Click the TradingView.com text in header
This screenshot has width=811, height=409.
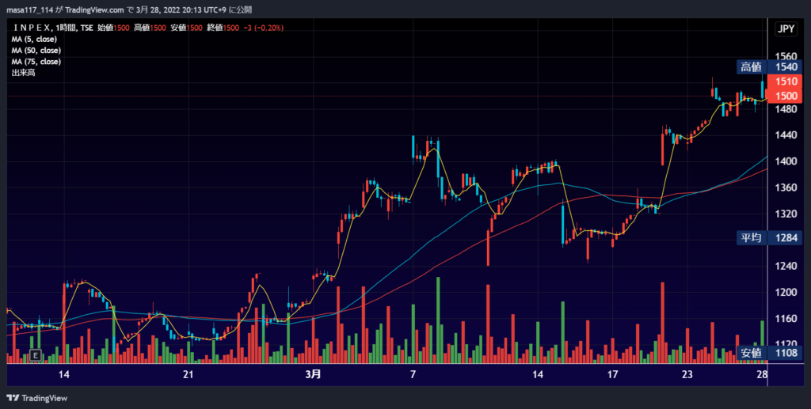click(94, 9)
